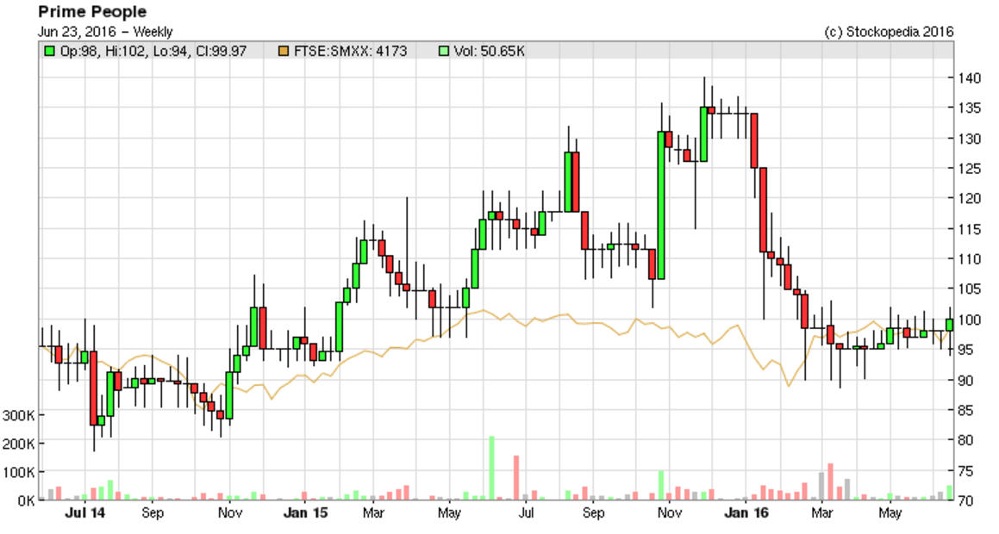Screen dimensions: 999x534
Task: Click the 'FTSE:SMXX: 4173' legend label
Action: [x=351, y=52]
